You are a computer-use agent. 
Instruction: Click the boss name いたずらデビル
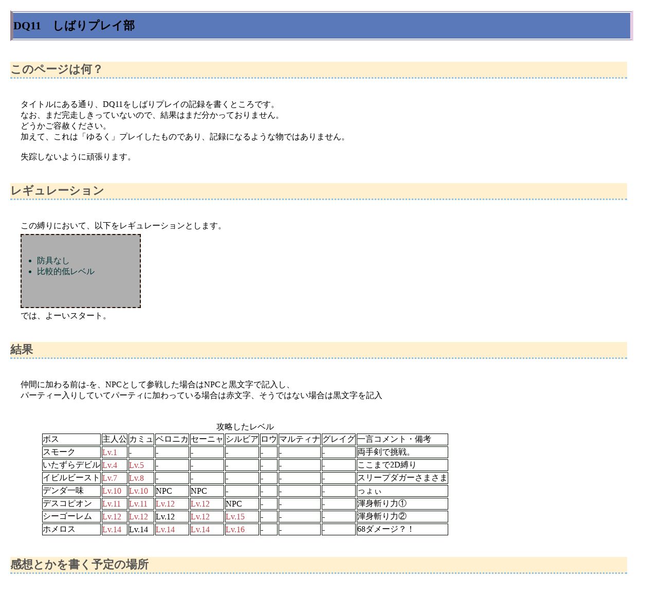71,465
